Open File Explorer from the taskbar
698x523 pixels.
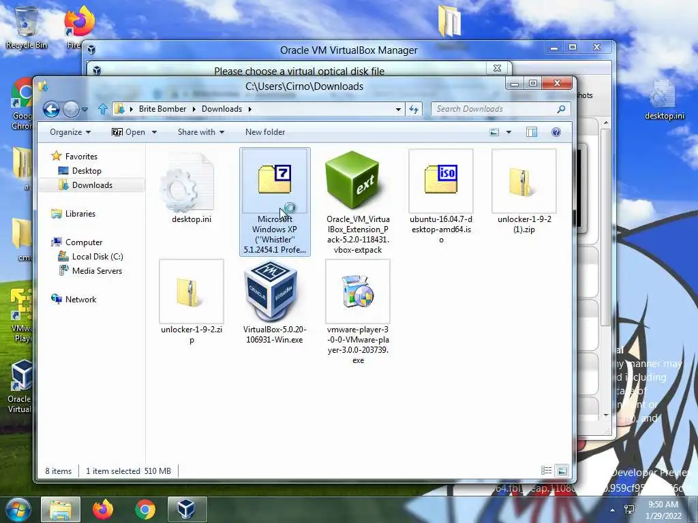(61, 509)
